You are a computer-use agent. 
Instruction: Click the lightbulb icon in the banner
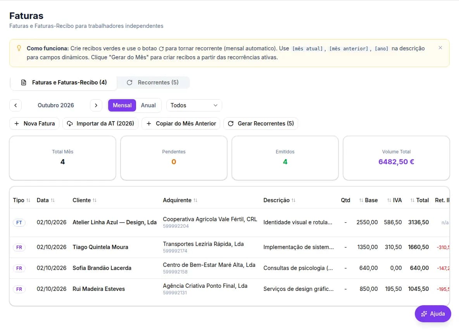19,48
